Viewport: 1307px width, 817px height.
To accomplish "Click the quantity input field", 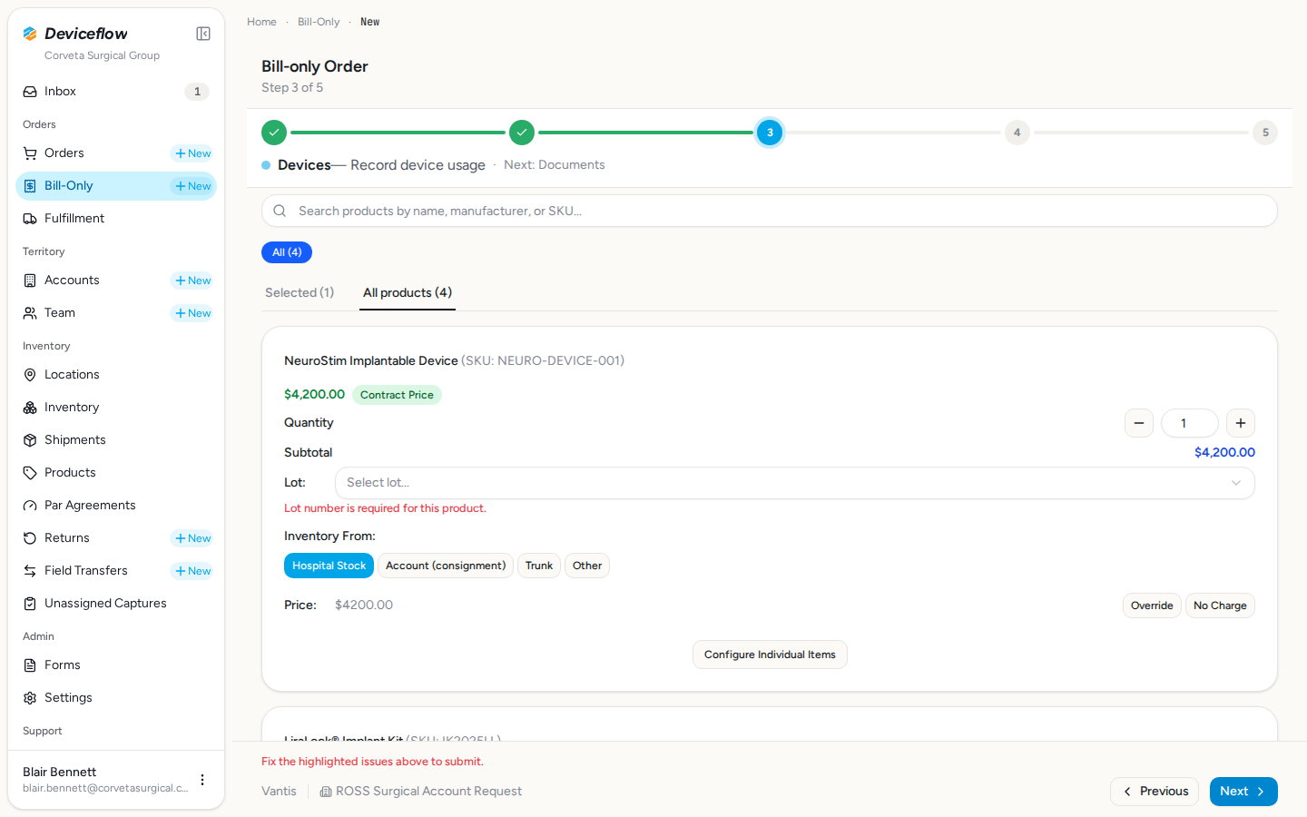I will [1190, 423].
